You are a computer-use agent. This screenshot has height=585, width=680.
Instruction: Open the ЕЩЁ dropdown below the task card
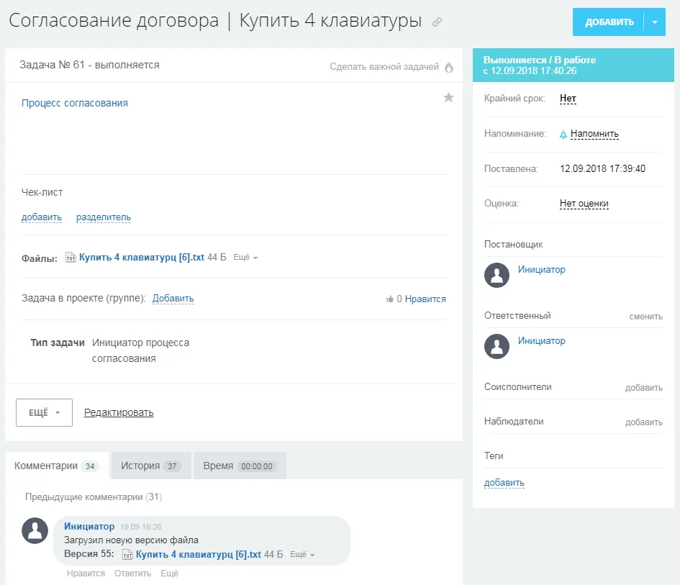(43, 412)
